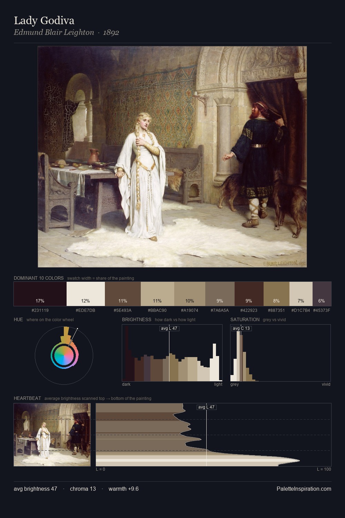The height and width of the screenshot is (518, 345).
Task: Click hex code #A19074 label
Action: (190, 310)
